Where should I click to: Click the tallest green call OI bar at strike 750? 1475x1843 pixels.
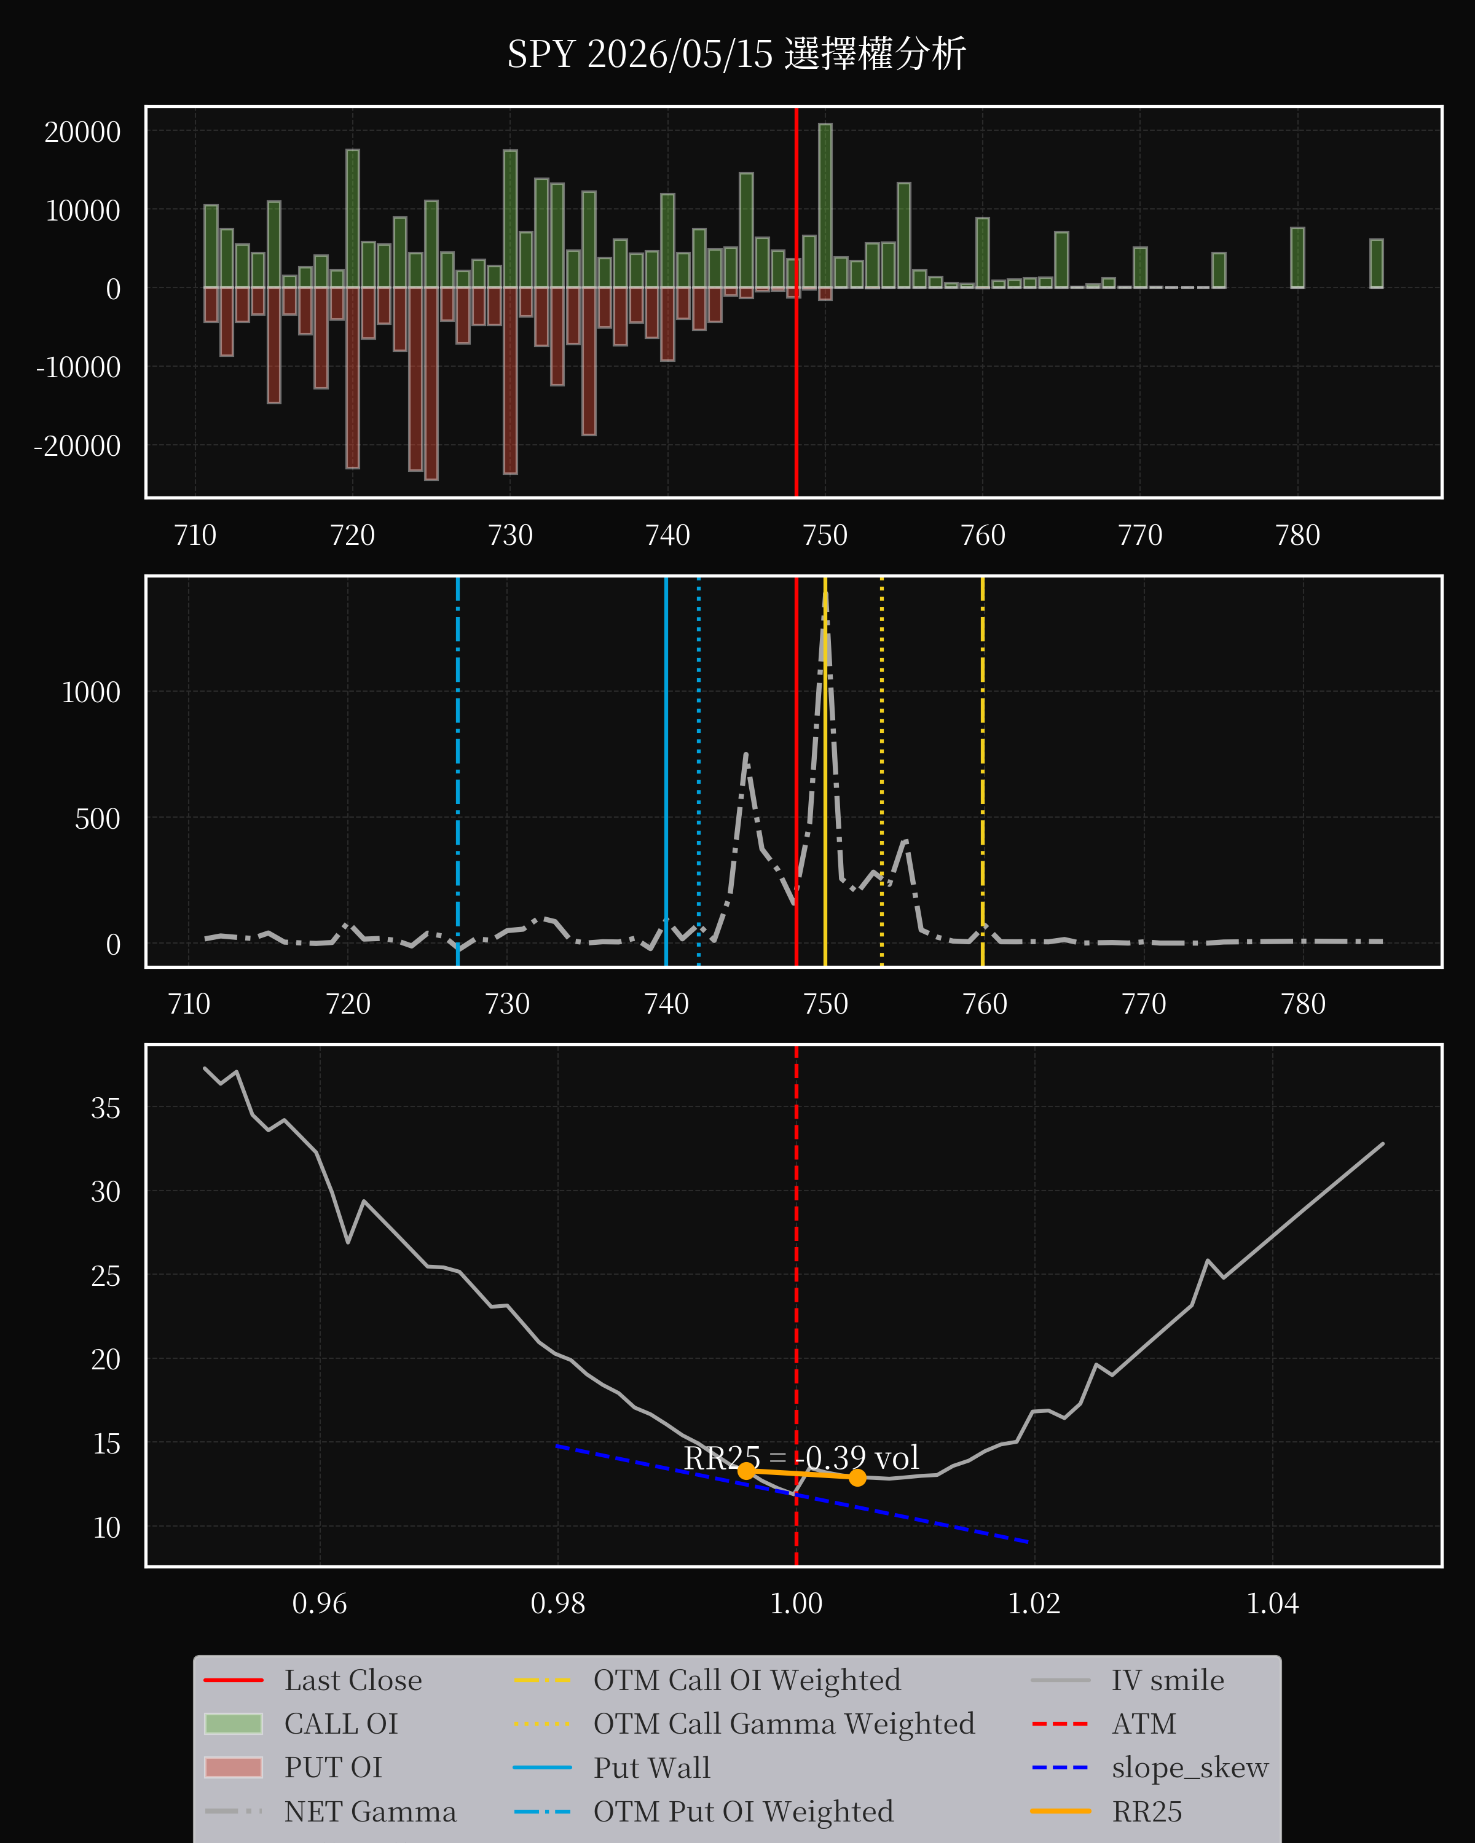[x=825, y=206]
